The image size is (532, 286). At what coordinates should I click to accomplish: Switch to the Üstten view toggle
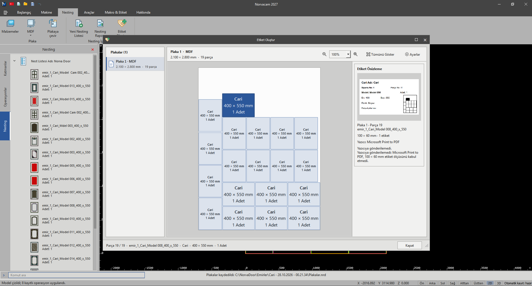tap(478, 283)
